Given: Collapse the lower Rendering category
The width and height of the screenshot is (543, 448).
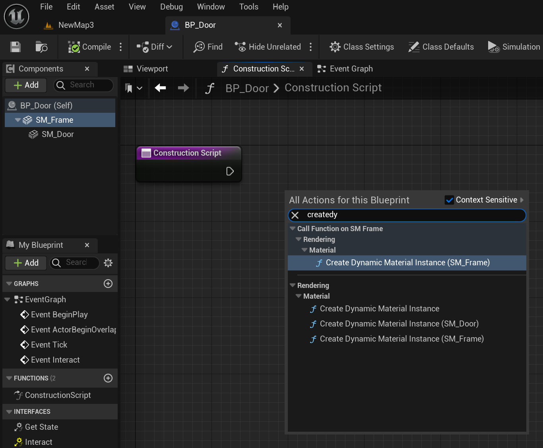Looking at the screenshot, I should [293, 285].
